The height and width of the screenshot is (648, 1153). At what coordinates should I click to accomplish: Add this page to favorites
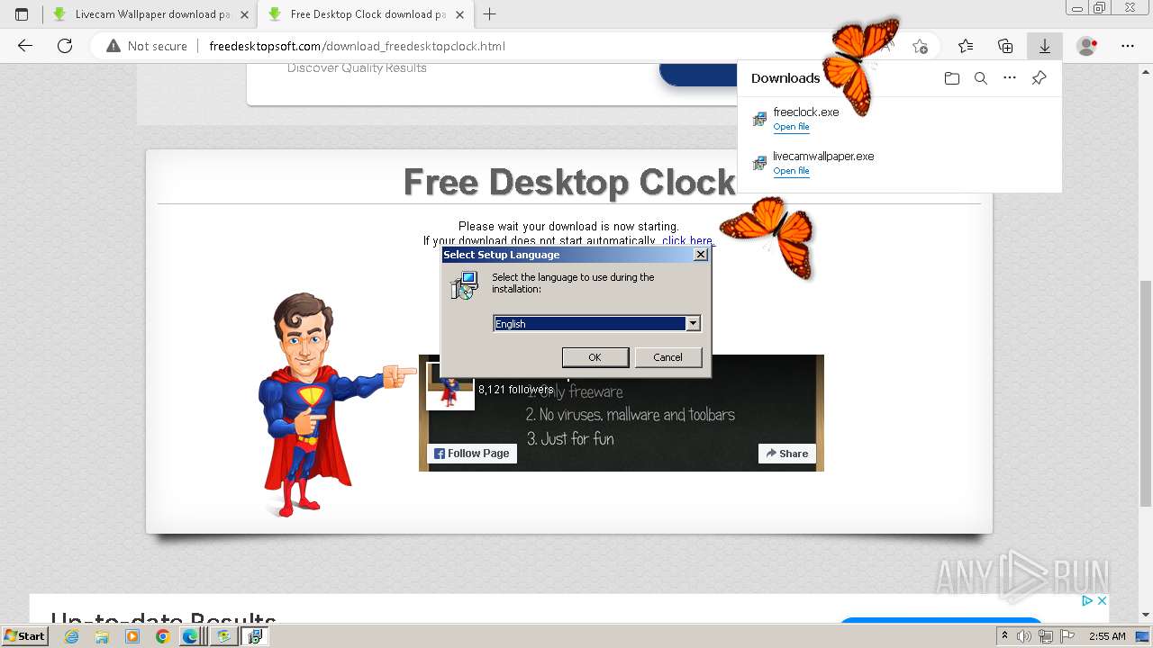point(920,46)
